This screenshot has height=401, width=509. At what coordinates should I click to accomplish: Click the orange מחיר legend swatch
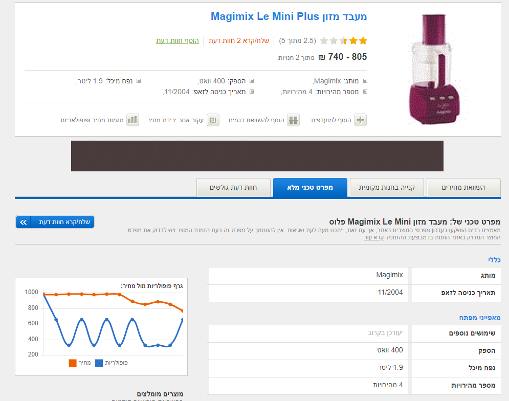coord(73,363)
